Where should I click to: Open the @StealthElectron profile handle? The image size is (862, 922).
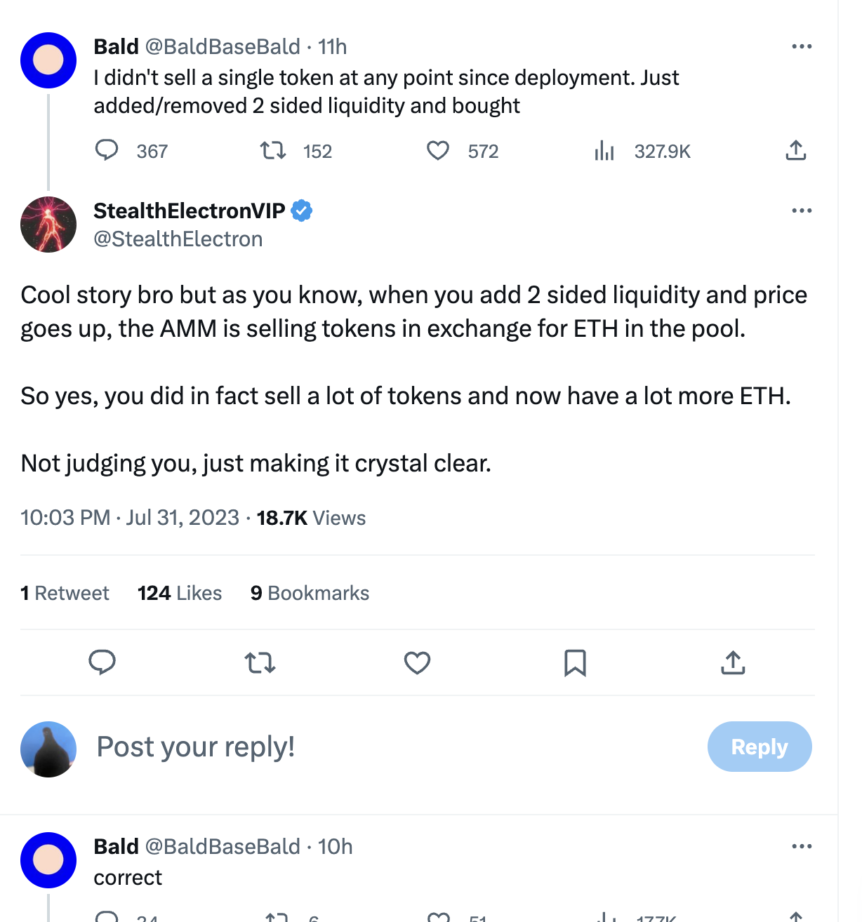[x=178, y=239]
